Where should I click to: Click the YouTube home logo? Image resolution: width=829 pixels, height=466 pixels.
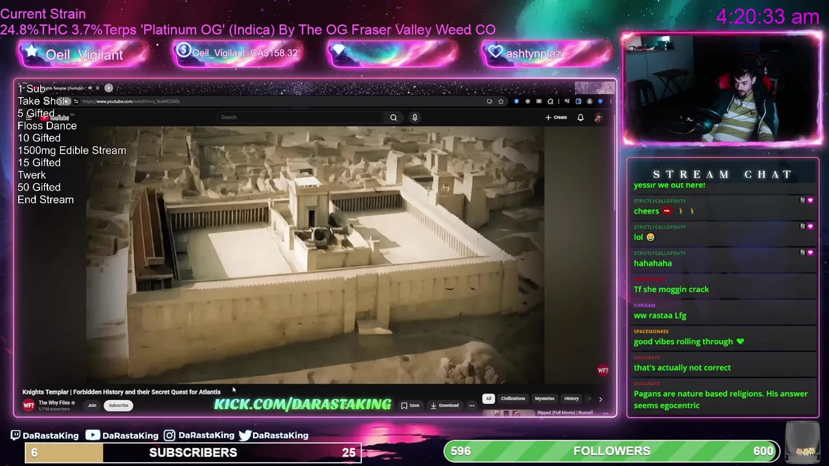point(56,117)
